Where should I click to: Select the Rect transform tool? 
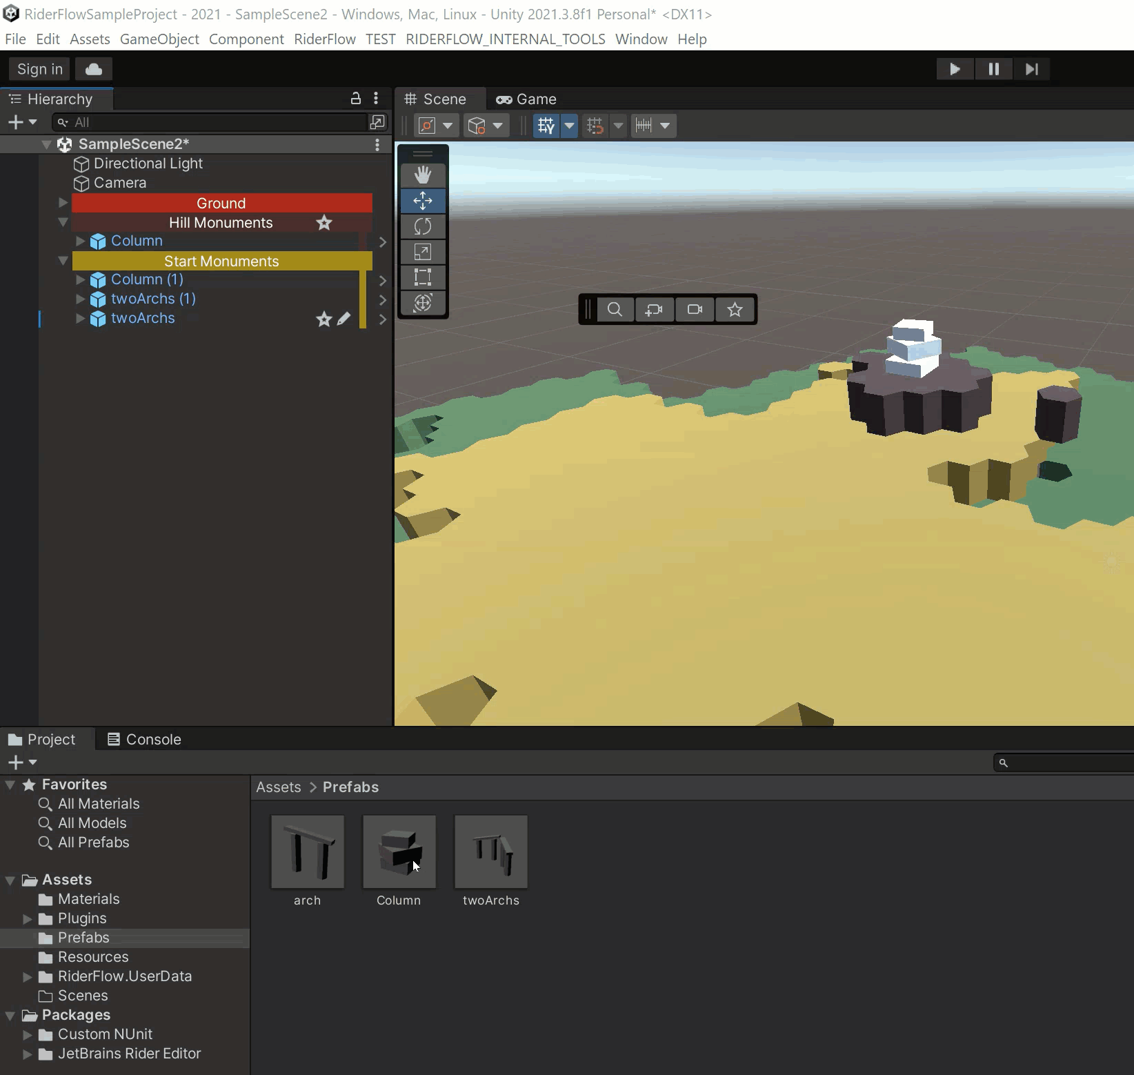point(423,277)
